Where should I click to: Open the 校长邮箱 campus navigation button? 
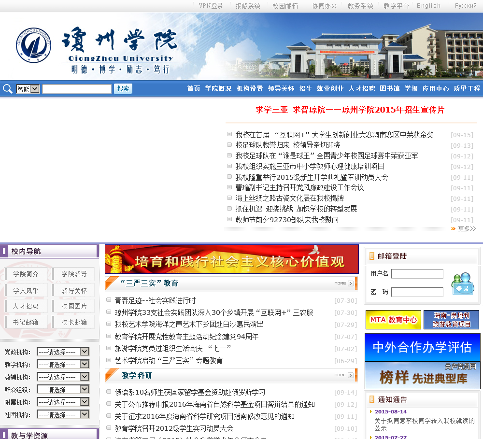pos(74,322)
